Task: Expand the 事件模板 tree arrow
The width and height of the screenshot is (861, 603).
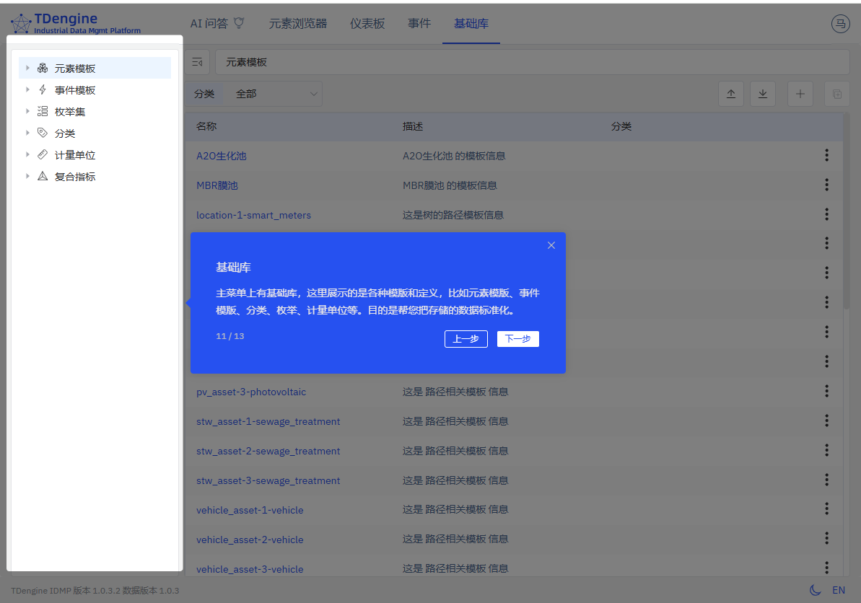Action: [x=27, y=89]
